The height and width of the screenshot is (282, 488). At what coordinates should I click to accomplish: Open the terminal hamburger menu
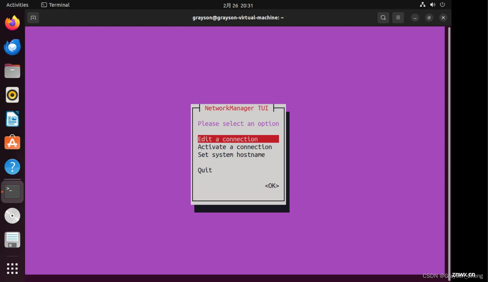pyautogui.click(x=398, y=18)
